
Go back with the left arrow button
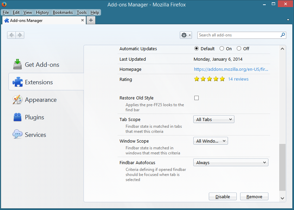(x=11, y=35)
